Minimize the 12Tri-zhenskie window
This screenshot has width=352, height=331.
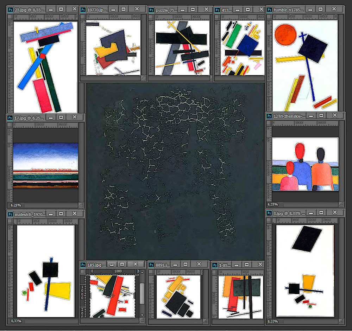[x=311, y=116]
